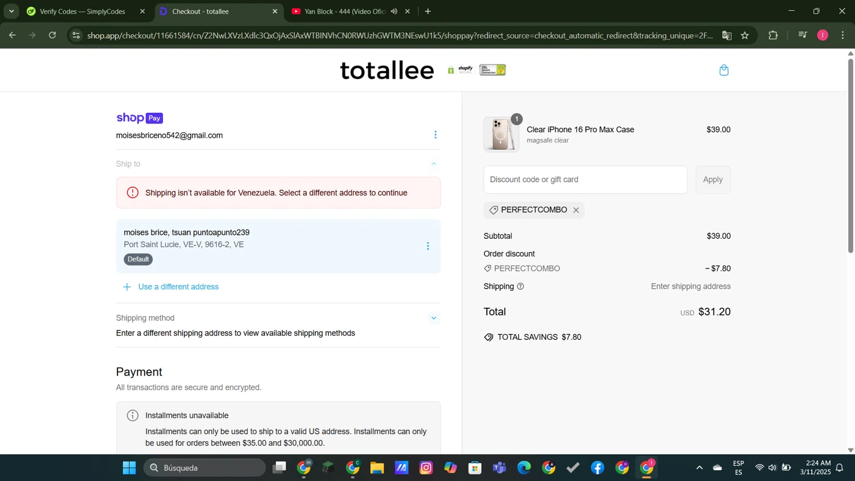Open the Chrome profile avatar

click(823, 35)
